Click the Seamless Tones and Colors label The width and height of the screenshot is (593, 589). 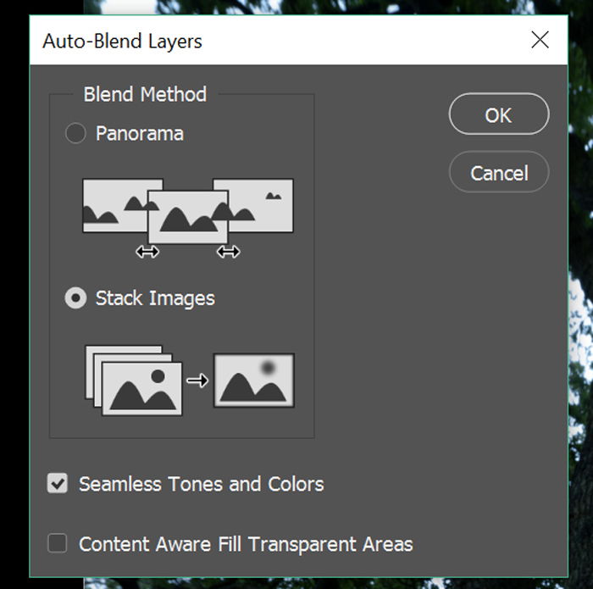202,484
